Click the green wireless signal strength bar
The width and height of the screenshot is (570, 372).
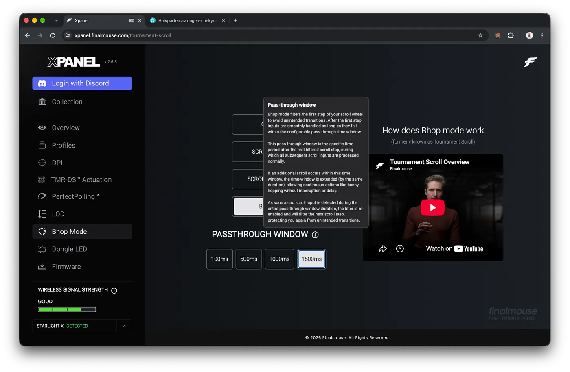pyautogui.click(x=67, y=310)
